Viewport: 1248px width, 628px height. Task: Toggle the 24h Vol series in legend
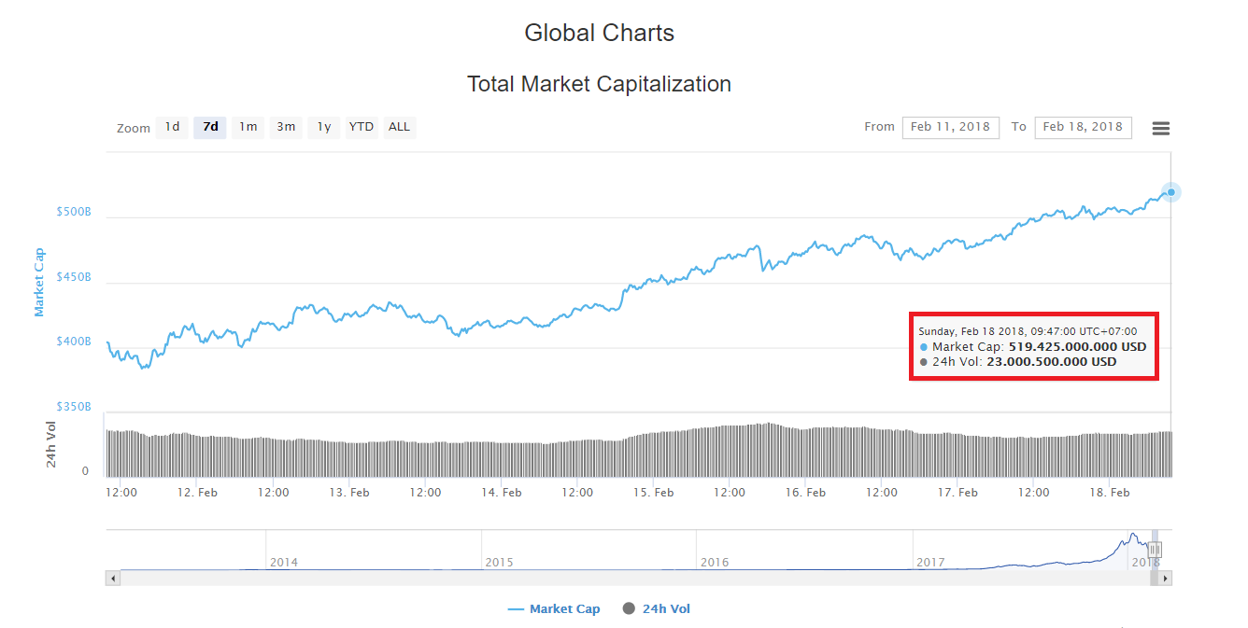coord(656,608)
